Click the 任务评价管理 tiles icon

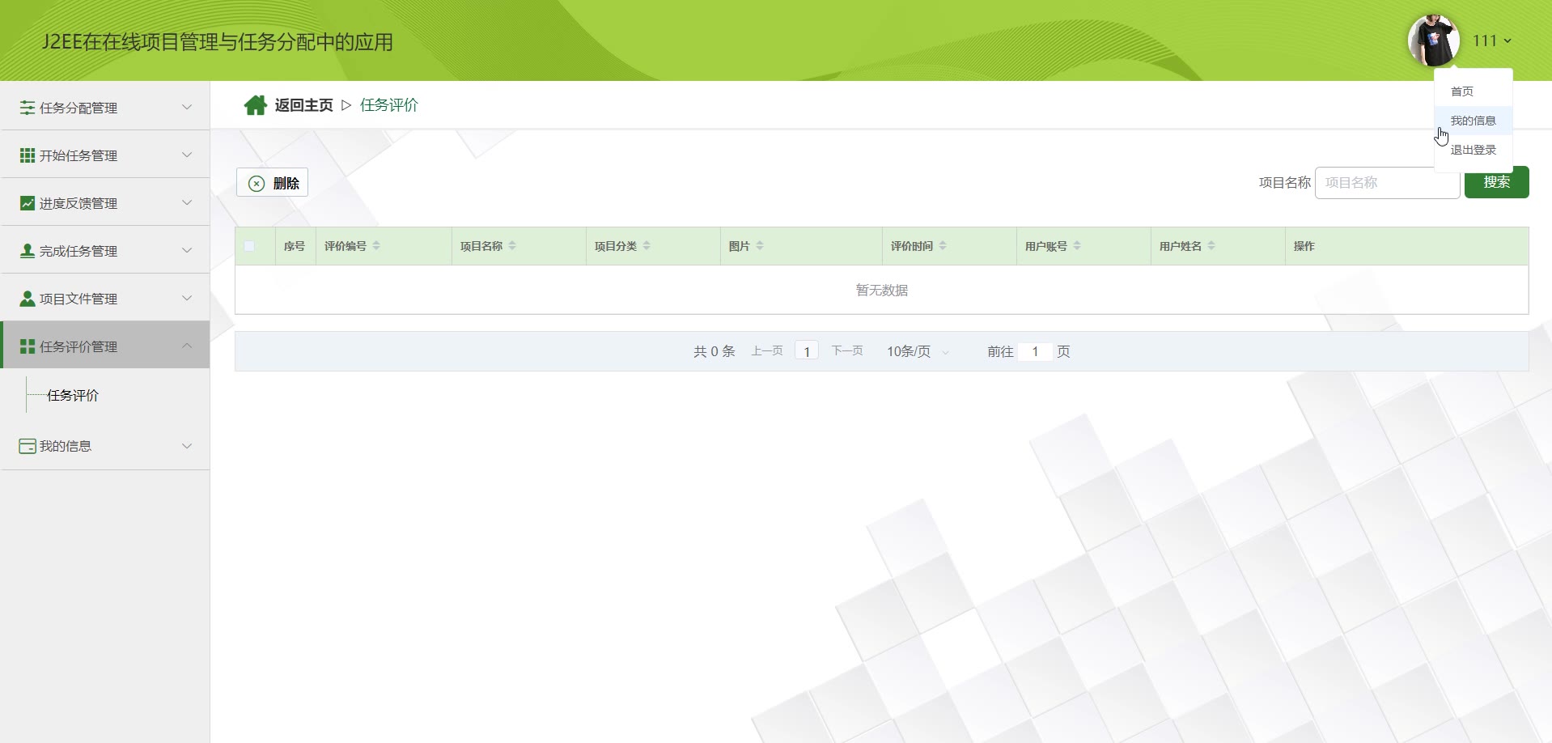(x=28, y=346)
